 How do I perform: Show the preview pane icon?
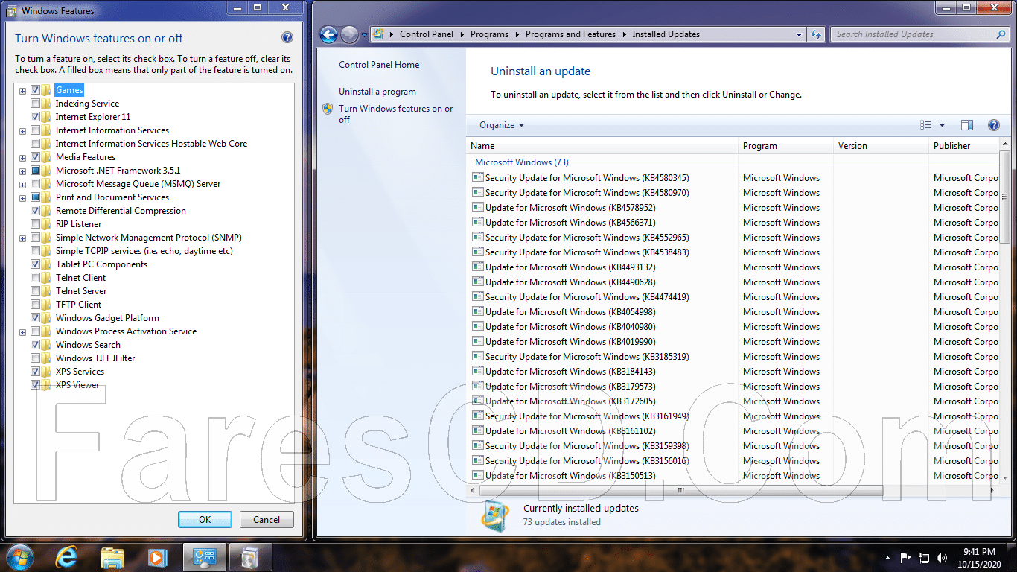coord(967,125)
